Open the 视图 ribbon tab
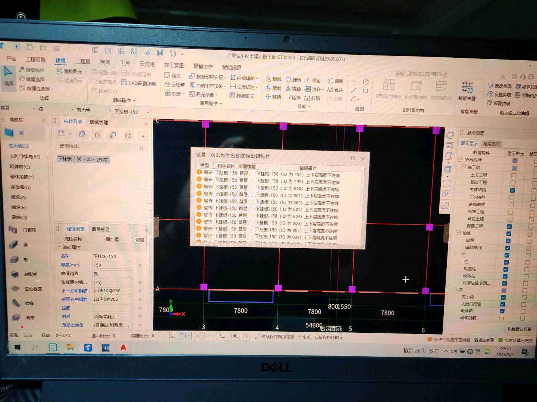 coord(105,62)
